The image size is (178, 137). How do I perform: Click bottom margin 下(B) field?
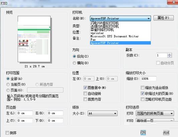point(55,120)
